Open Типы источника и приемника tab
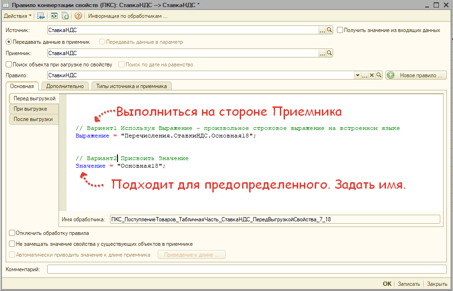Screen dimensions: 453x291 point(132,86)
